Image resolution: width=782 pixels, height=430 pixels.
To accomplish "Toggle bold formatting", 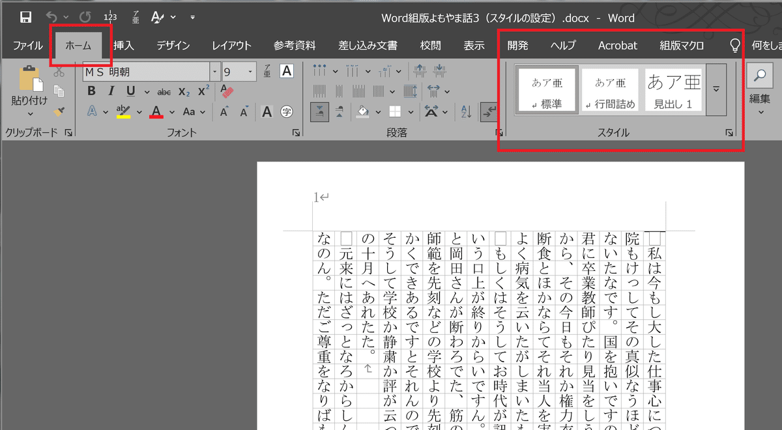I will coord(91,91).
